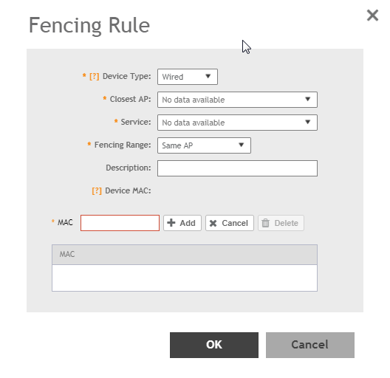The width and height of the screenshot is (390, 378).
Task: Click the plus Add button for MAC
Action: (x=182, y=223)
